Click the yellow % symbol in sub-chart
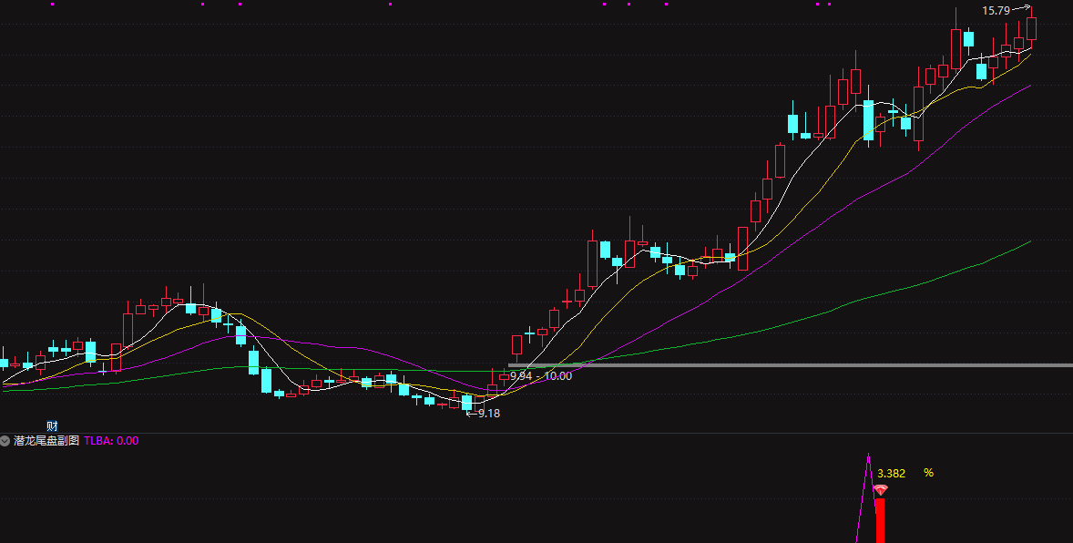The image size is (1073, 543). [928, 473]
